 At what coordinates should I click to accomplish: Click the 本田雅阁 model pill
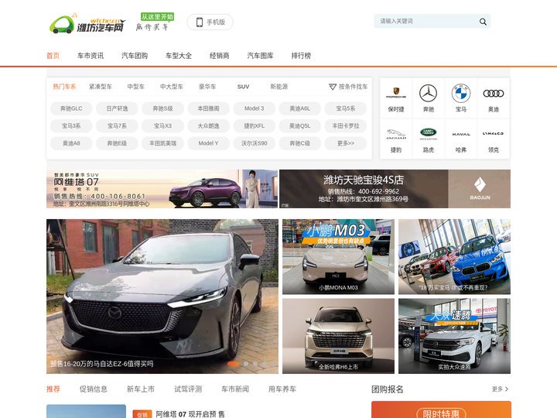209,108
